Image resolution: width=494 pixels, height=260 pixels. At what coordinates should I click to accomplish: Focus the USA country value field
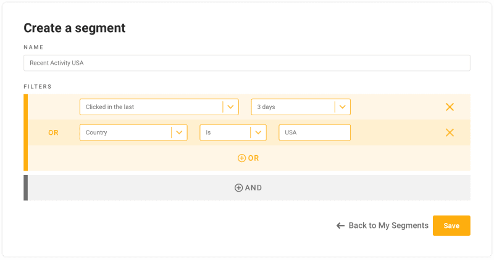pos(314,132)
